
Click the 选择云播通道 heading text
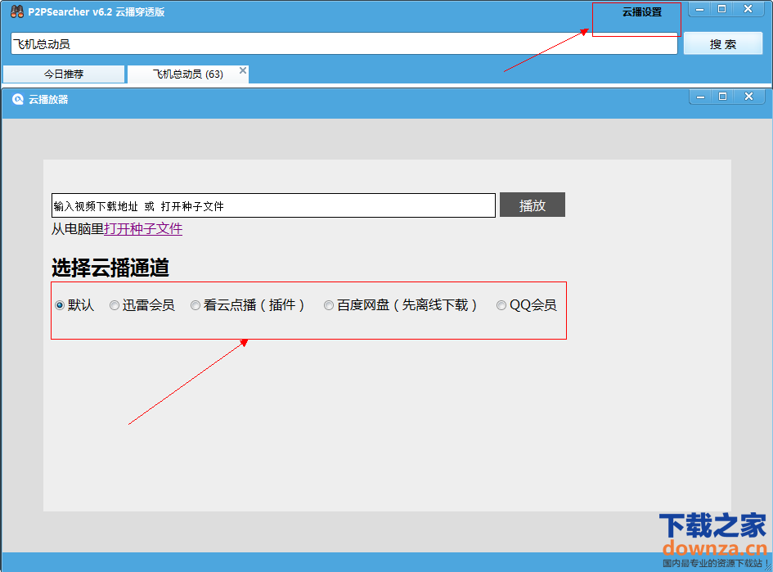point(110,268)
